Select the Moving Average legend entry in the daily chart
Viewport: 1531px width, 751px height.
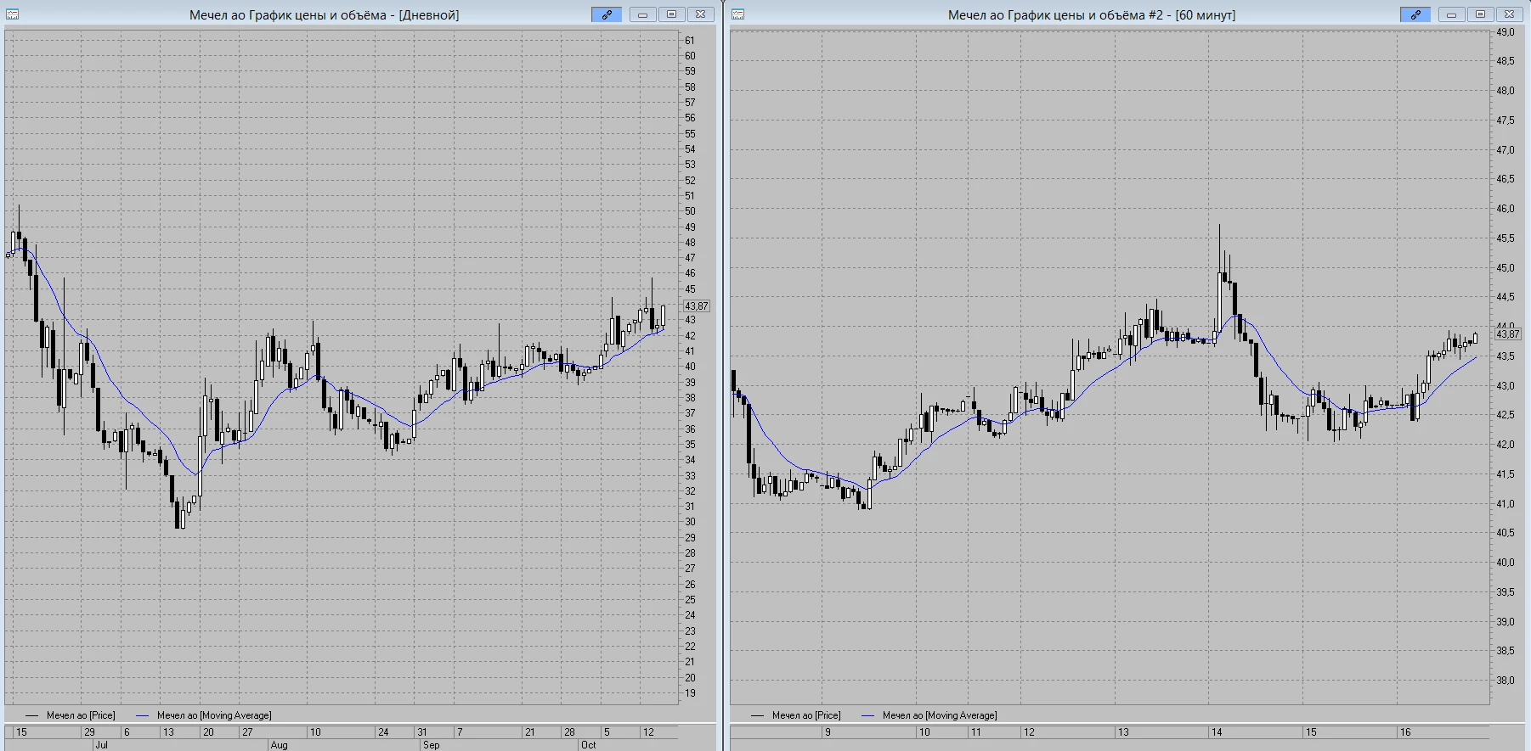[x=204, y=715]
